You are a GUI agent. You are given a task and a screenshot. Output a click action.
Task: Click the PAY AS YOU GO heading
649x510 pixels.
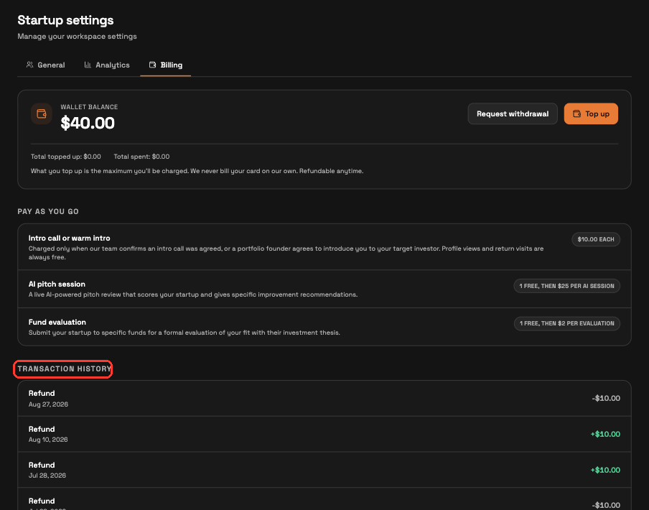(48, 211)
